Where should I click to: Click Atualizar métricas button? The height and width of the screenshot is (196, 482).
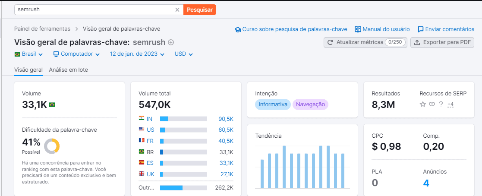click(365, 42)
